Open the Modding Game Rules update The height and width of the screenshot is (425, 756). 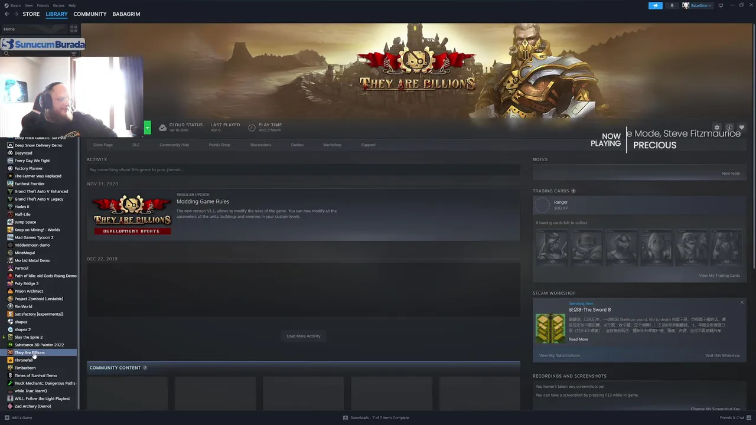coord(203,201)
